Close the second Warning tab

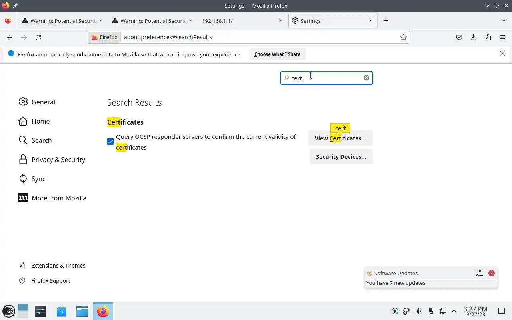click(191, 20)
